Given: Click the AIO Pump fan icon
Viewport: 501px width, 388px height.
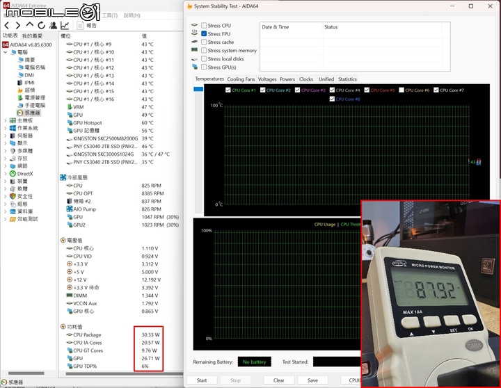Looking at the screenshot, I should [70, 209].
